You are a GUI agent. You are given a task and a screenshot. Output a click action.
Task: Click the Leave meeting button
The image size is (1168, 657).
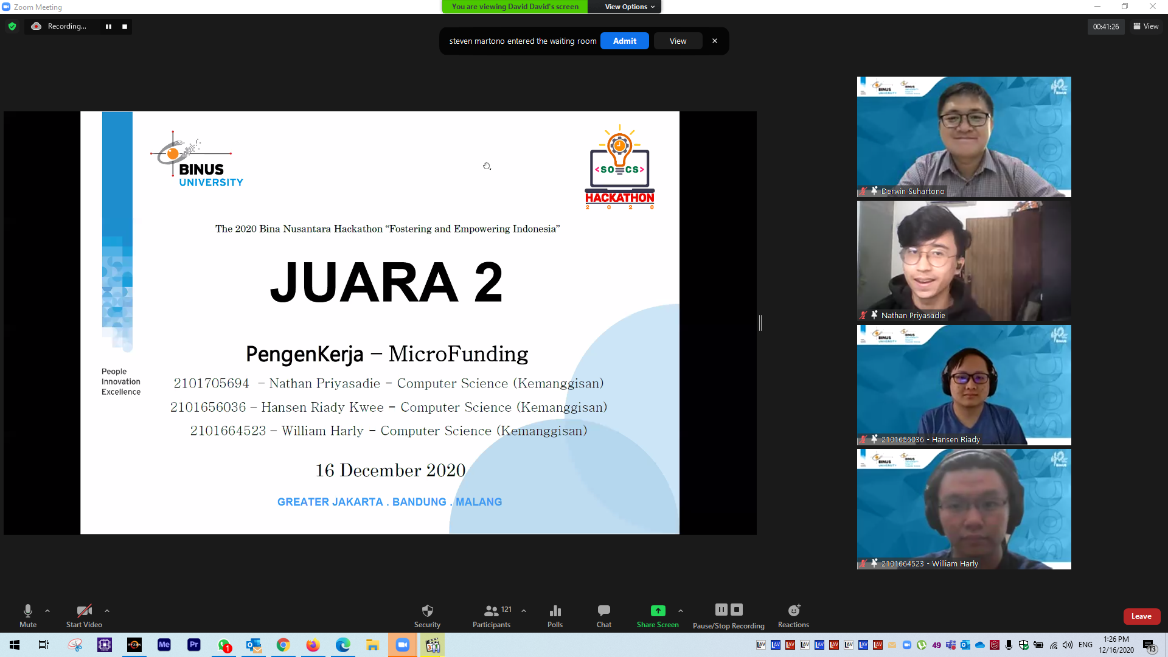coord(1141,616)
